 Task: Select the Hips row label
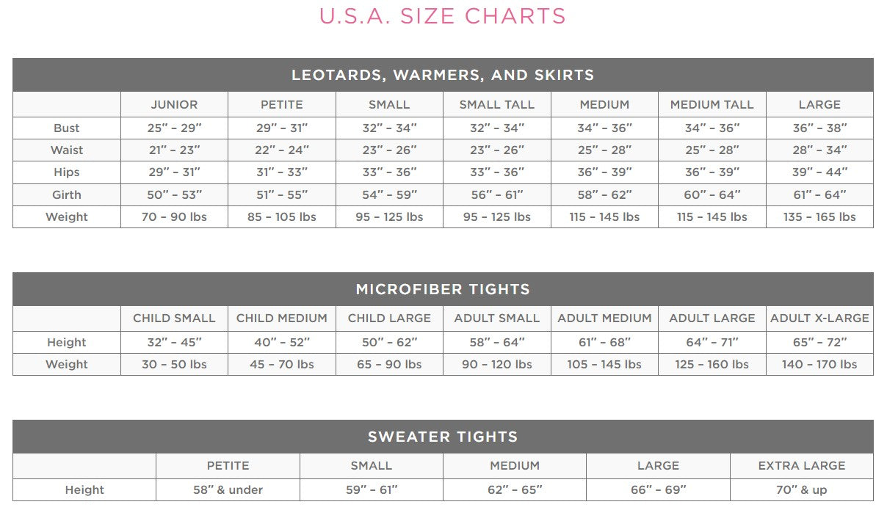[x=67, y=172]
